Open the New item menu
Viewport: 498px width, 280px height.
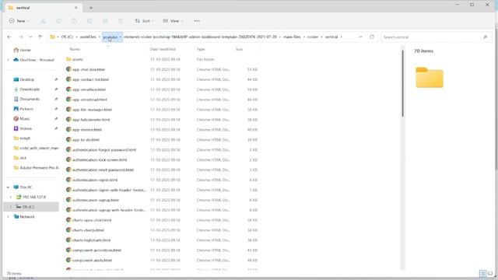click(x=19, y=21)
